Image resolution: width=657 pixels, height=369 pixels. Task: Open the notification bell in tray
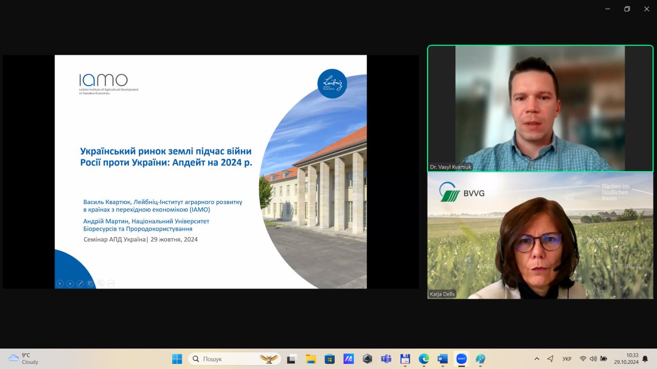[645, 359]
